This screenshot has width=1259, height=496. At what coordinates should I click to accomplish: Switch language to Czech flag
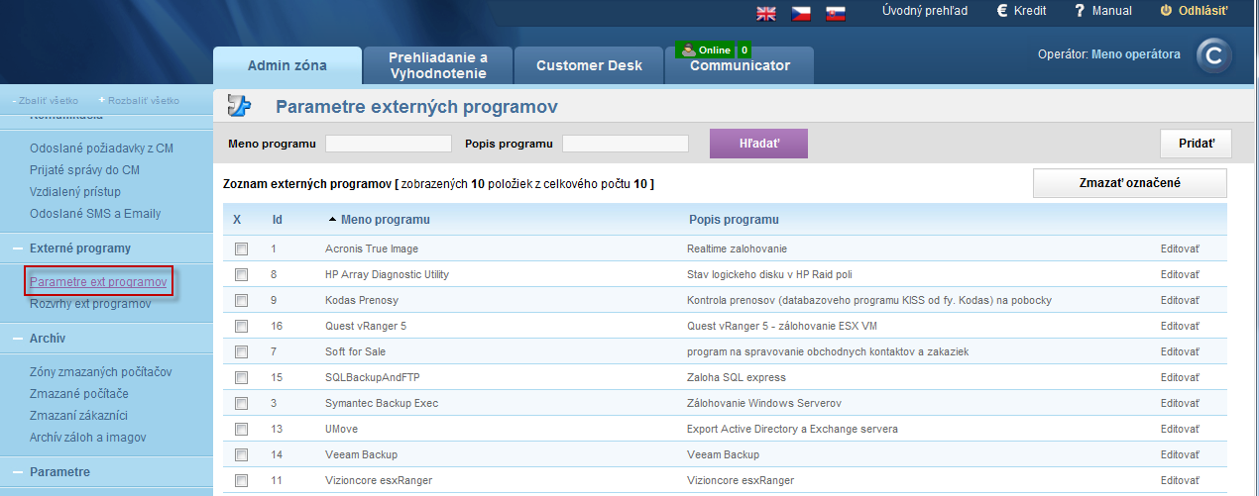tap(801, 13)
